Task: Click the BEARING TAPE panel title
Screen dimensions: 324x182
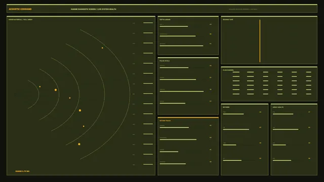Action: 228,20
